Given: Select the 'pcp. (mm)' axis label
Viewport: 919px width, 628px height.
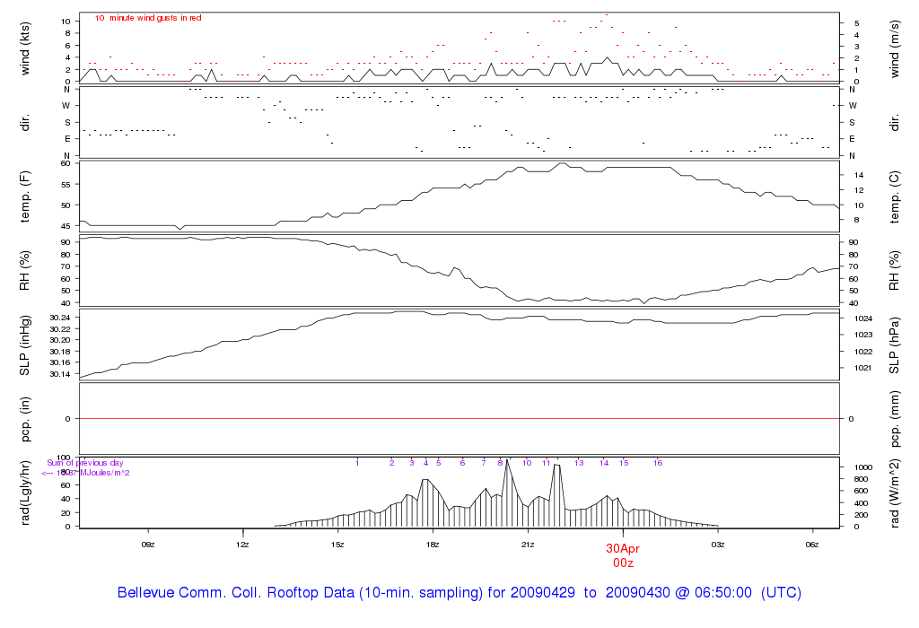Looking at the screenshot, I should (x=894, y=419).
